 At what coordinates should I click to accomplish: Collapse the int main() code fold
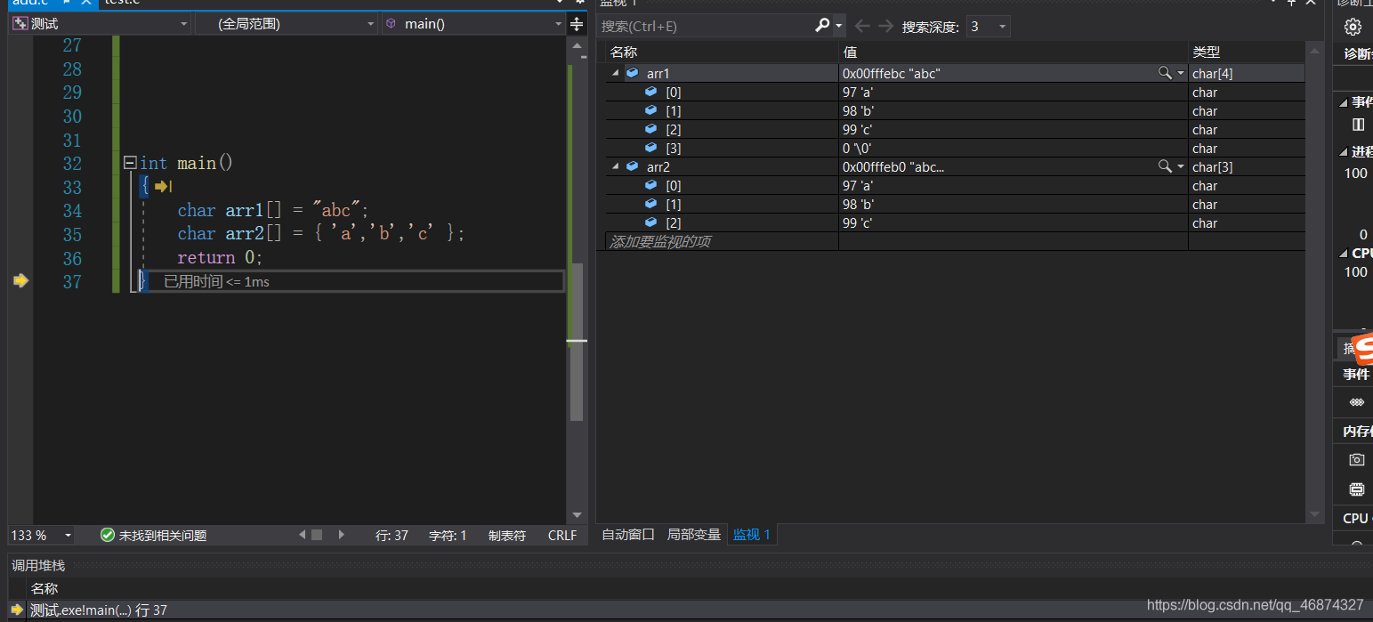point(130,163)
